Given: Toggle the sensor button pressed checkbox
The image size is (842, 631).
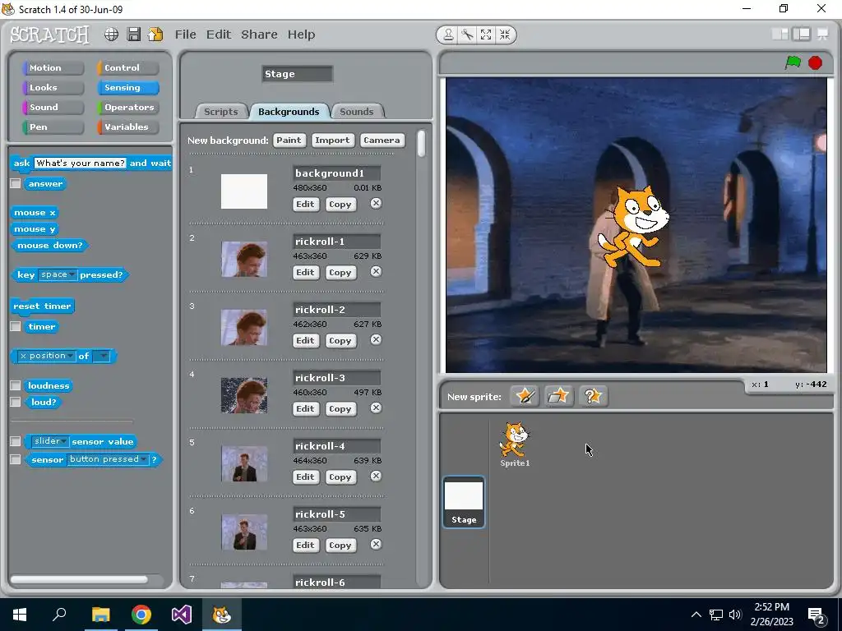Looking at the screenshot, I should pyautogui.click(x=16, y=459).
